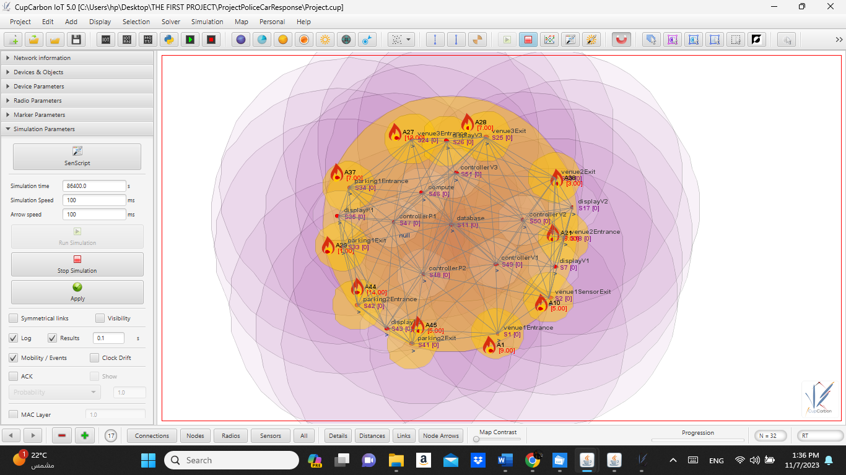The height and width of the screenshot is (475, 846).
Task: Open the Solver menu
Action: 170,22
